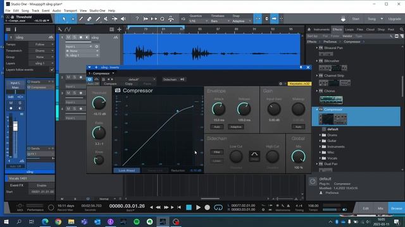Screen dimensions: 405x227
Task: Click the IQ quantize icon
Action: [x=183, y=19]
